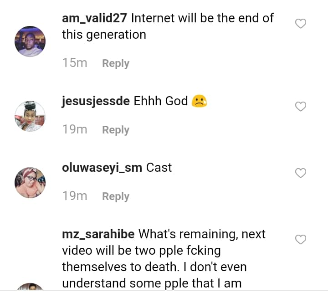Image resolution: width=328 pixels, height=293 pixels.
Task: Reply to am_valid27's comment
Action: pos(115,63)
